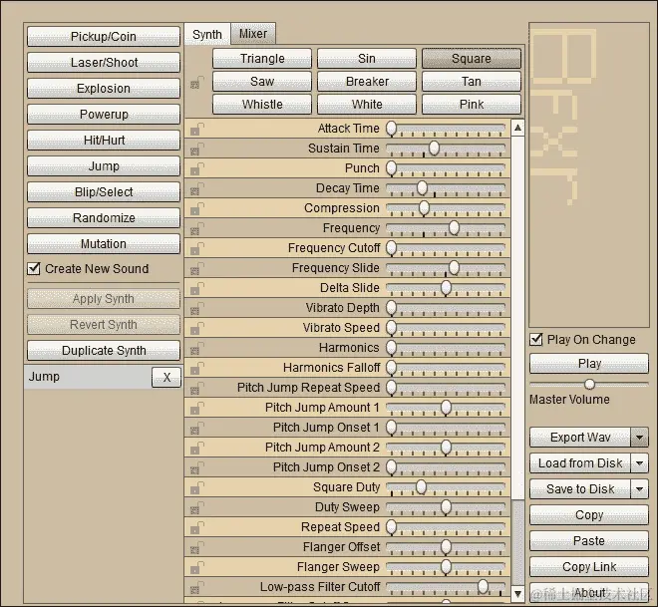658x607 pixels.
Task: Toggle the lock for Pitch Jump Amount 2
Action: click(x=196, y=448)
